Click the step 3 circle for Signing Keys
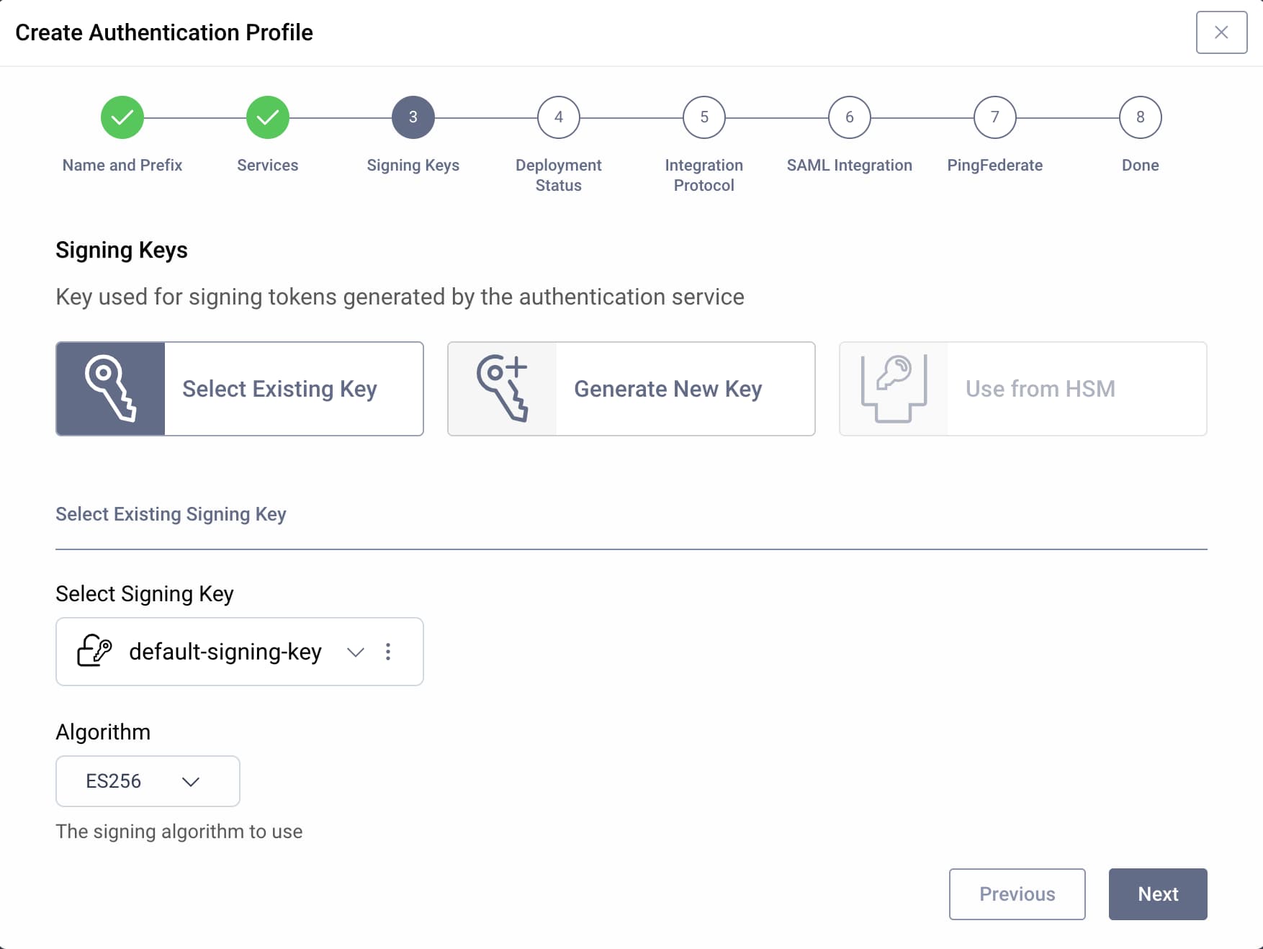1263x949 pixels. [x=413, y=117]
